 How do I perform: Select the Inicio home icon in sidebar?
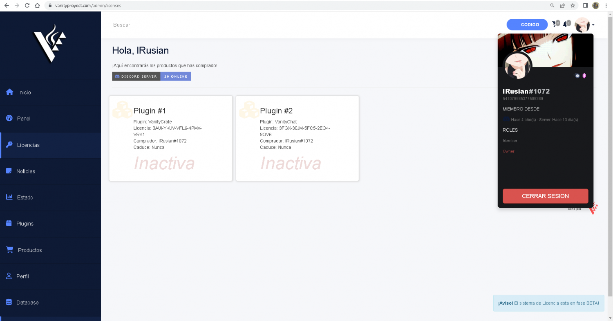[9, 92]
